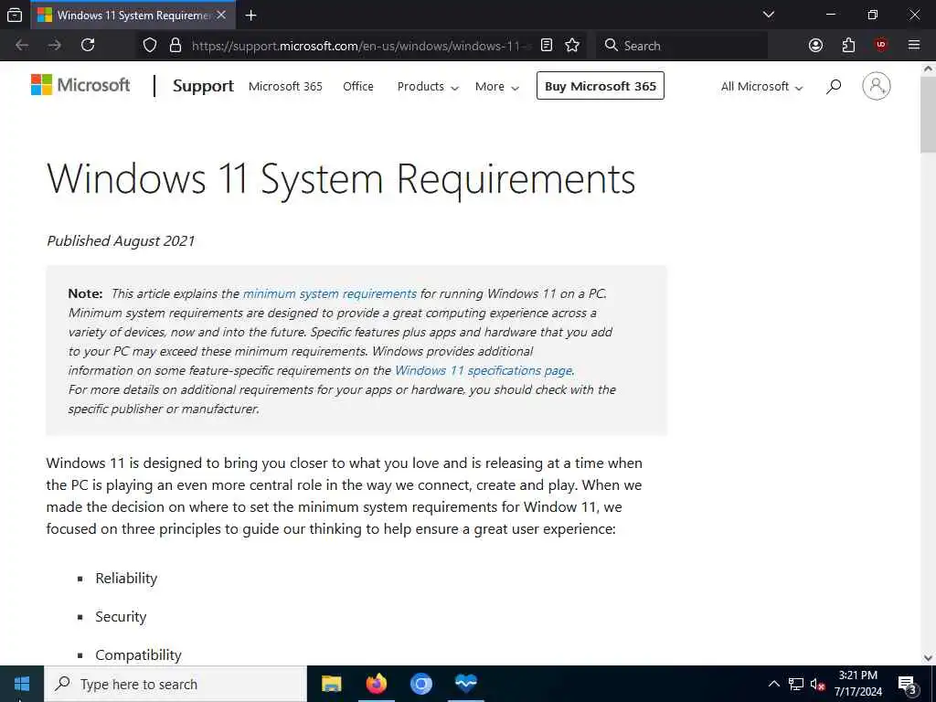This screenshot has width=936, height=702.
Task: Click the Security bullet text
Action: (121, 617)
